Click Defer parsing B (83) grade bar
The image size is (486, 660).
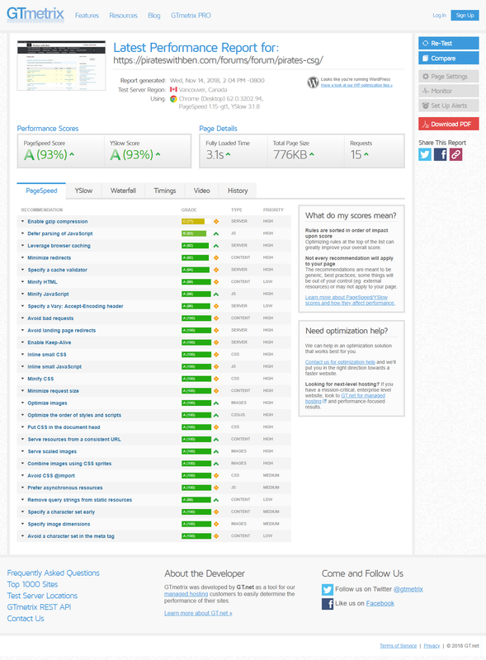coord(196,233)
